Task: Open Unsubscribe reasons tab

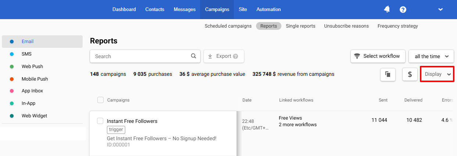Action: (x=346, y=26)
